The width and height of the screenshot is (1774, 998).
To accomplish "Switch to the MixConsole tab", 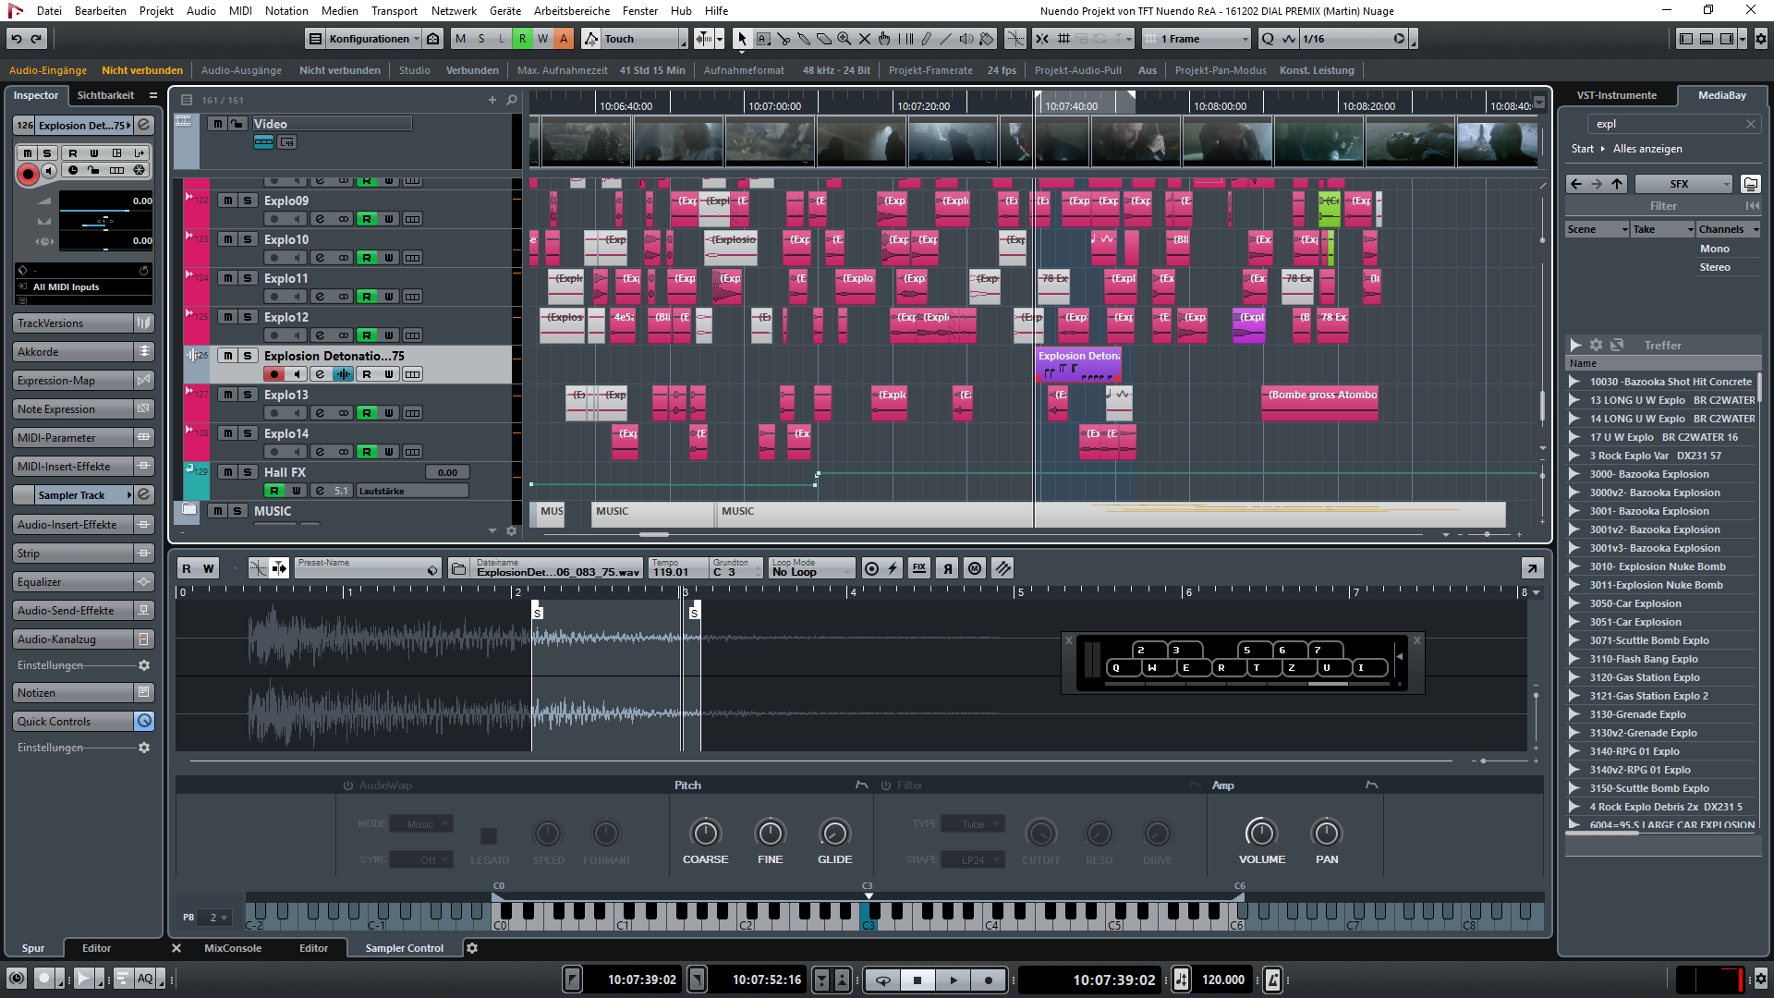I will (233, 947).
